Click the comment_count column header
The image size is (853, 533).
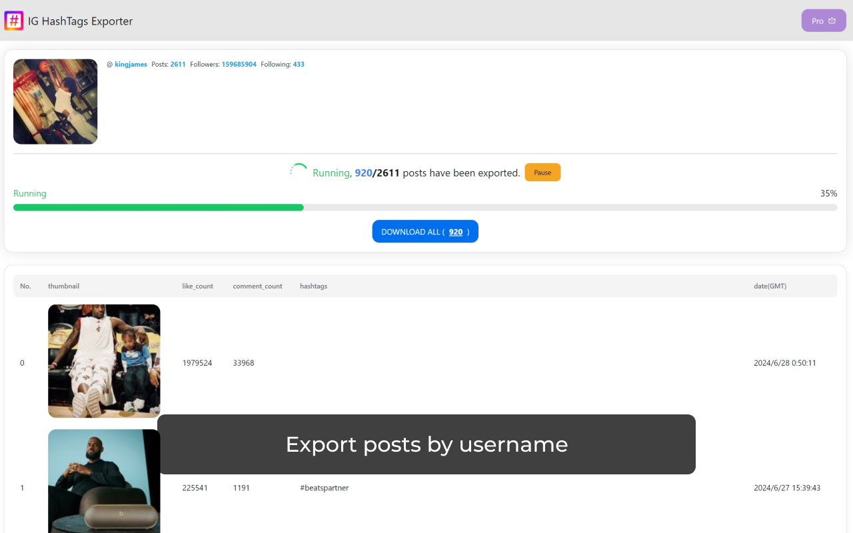point(257,286)
